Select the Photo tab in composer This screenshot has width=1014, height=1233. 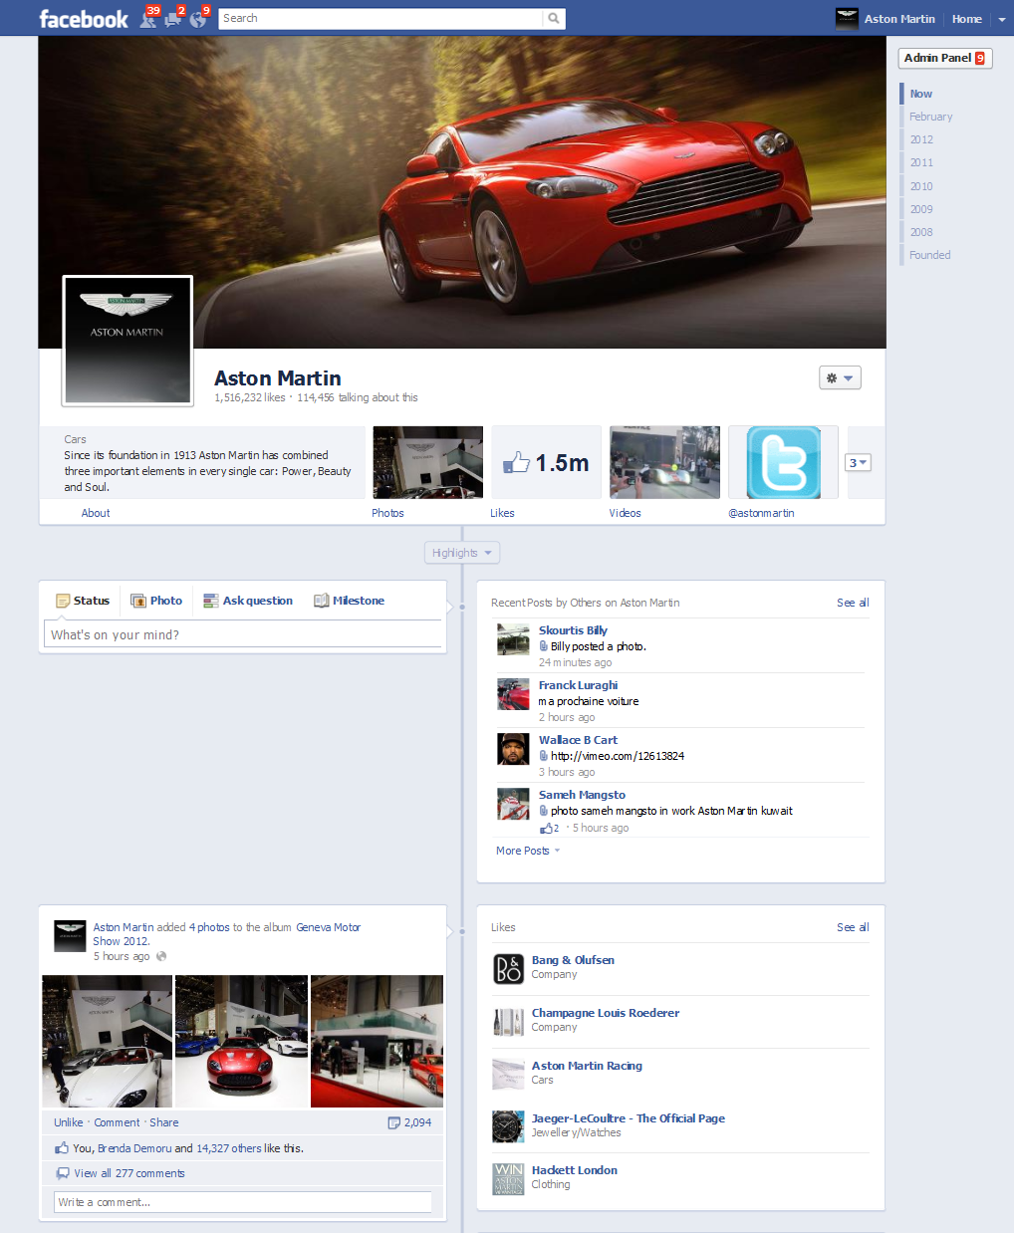tap(157, 601)
